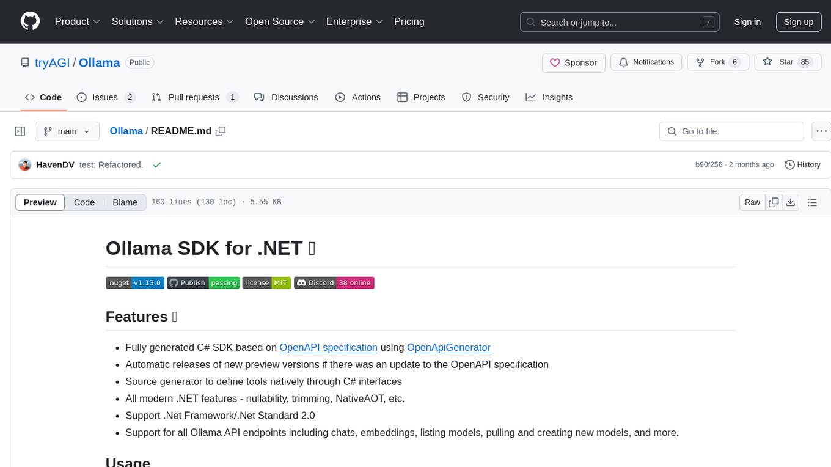Expand the Product navigation menu

[78, 21]
